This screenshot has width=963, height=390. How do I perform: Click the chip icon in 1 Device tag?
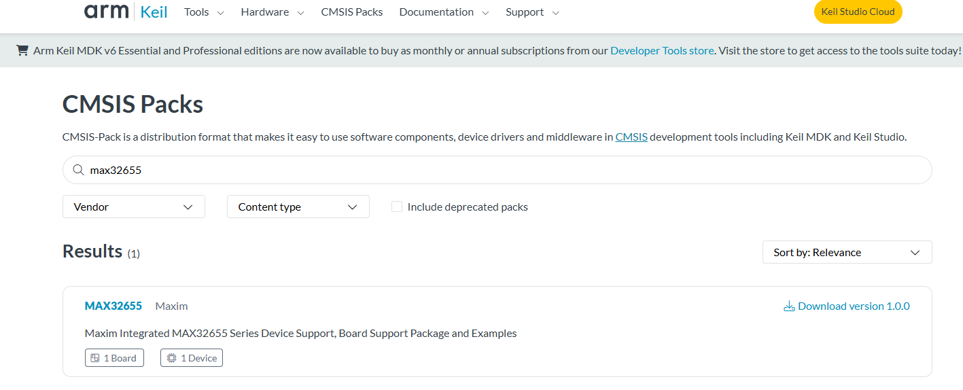click(x=171, y=358)
